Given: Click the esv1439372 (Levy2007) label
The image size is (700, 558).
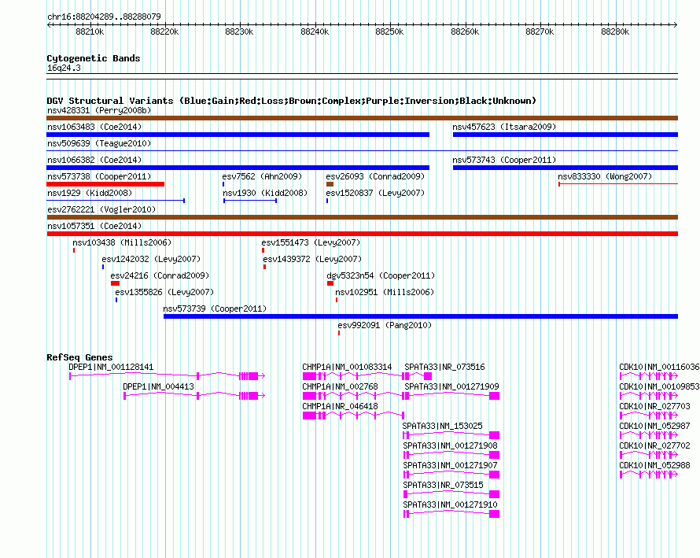Looking at the screenshot, I should 312,259.
